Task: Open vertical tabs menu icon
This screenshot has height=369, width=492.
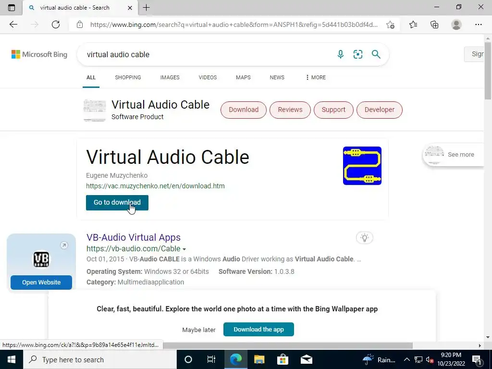Action: tap(12, 8)
